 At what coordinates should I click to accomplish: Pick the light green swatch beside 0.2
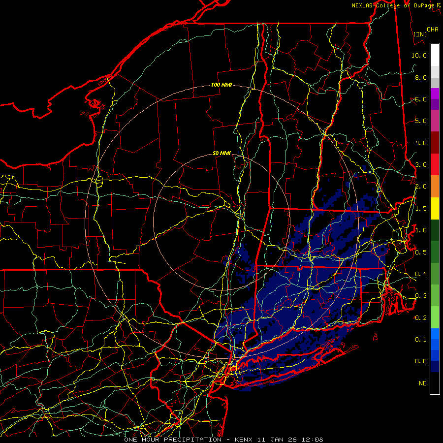pyautogui.click(x=435, y=317)
